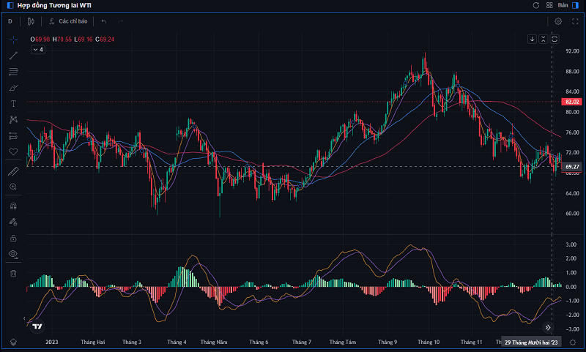Pick the text annotation tool
This screenshot has width=586, height=352.
click(x=12, y=104)
